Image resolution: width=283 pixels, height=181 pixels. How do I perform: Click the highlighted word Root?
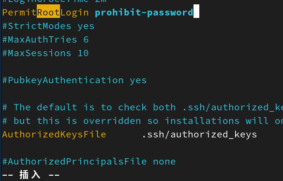click(48, 12)
